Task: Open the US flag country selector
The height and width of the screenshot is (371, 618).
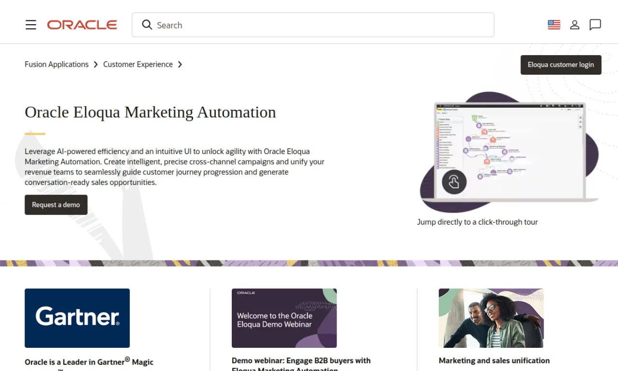Action: click(554, 25)
